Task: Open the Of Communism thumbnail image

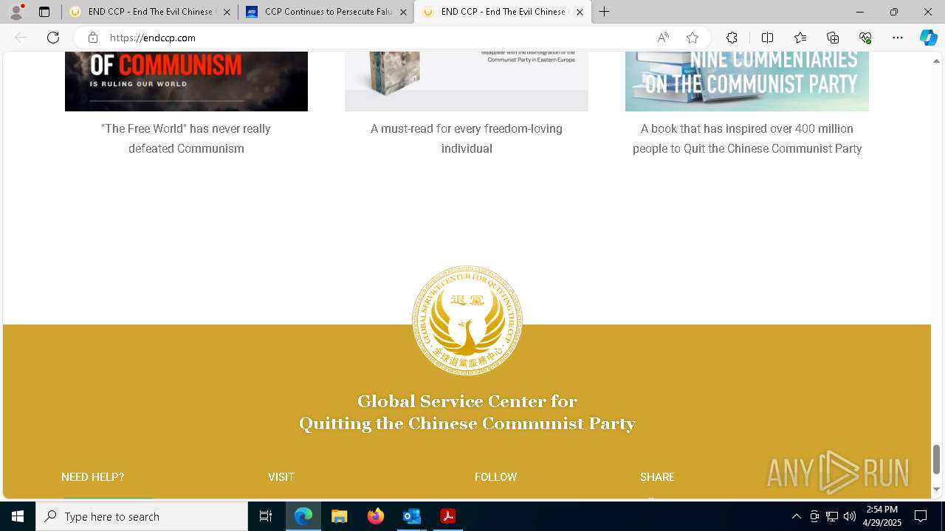Action: [186, 81]
